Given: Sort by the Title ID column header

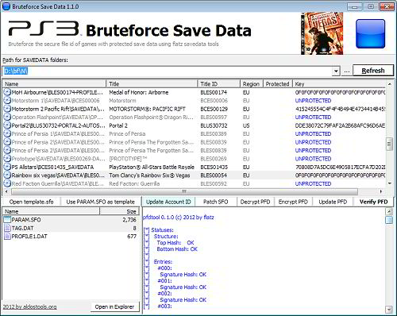Looking at the screenshot, I should (218, 84).
